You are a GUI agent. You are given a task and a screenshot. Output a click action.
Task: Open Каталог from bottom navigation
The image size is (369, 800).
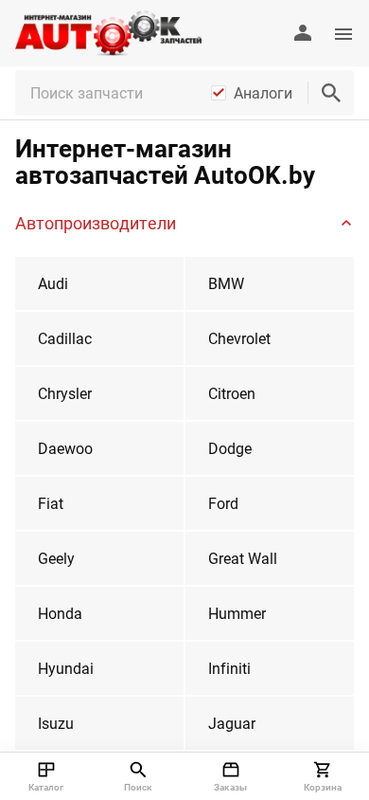46,776
